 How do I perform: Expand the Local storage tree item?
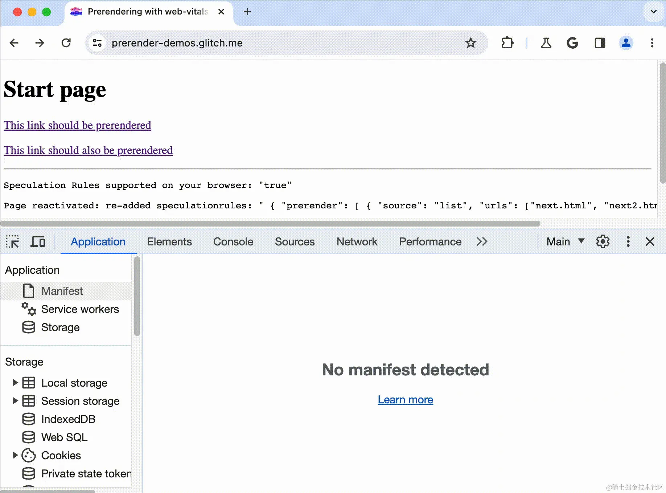coord(15,383)
